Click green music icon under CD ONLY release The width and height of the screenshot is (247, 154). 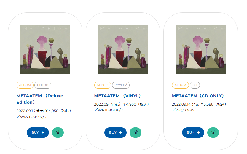click(213, 132)
